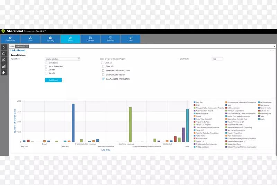Click the Vel Foundation legend entry
The height and width of the screenshot is (185, 277).
pos(265,102)
